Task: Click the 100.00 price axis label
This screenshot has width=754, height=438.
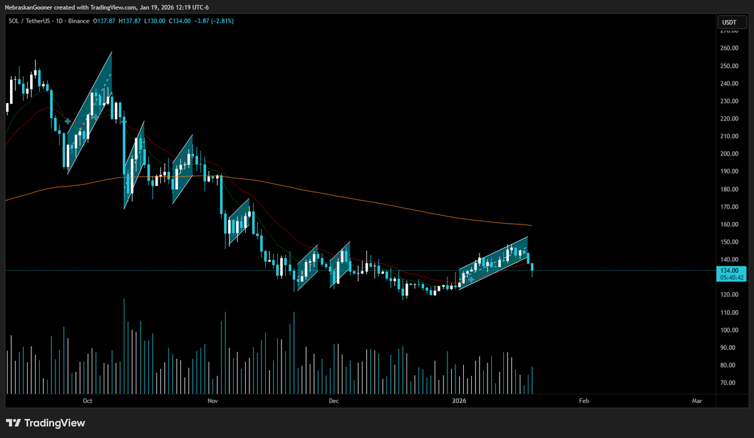Action: pos(729,330)
